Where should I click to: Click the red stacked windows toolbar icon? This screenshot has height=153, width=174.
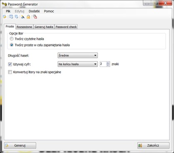click(35, 17)
